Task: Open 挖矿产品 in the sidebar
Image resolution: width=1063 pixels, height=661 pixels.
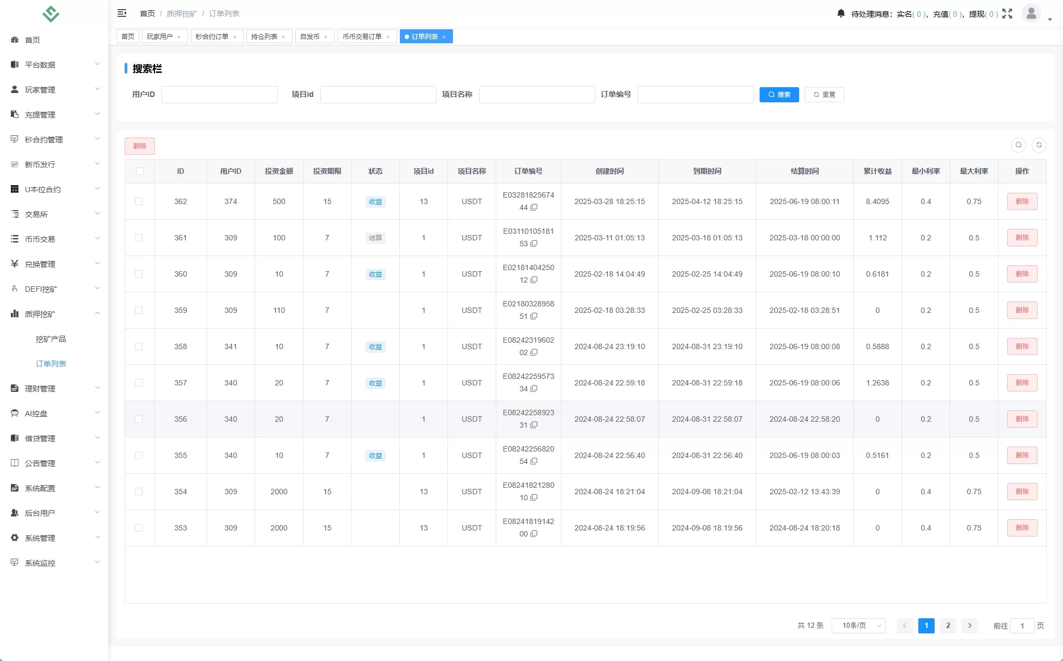Action: tap(51, 339)
